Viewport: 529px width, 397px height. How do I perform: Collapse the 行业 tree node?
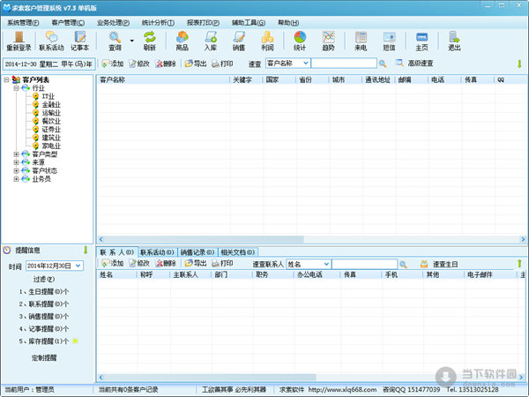point(16,88)
